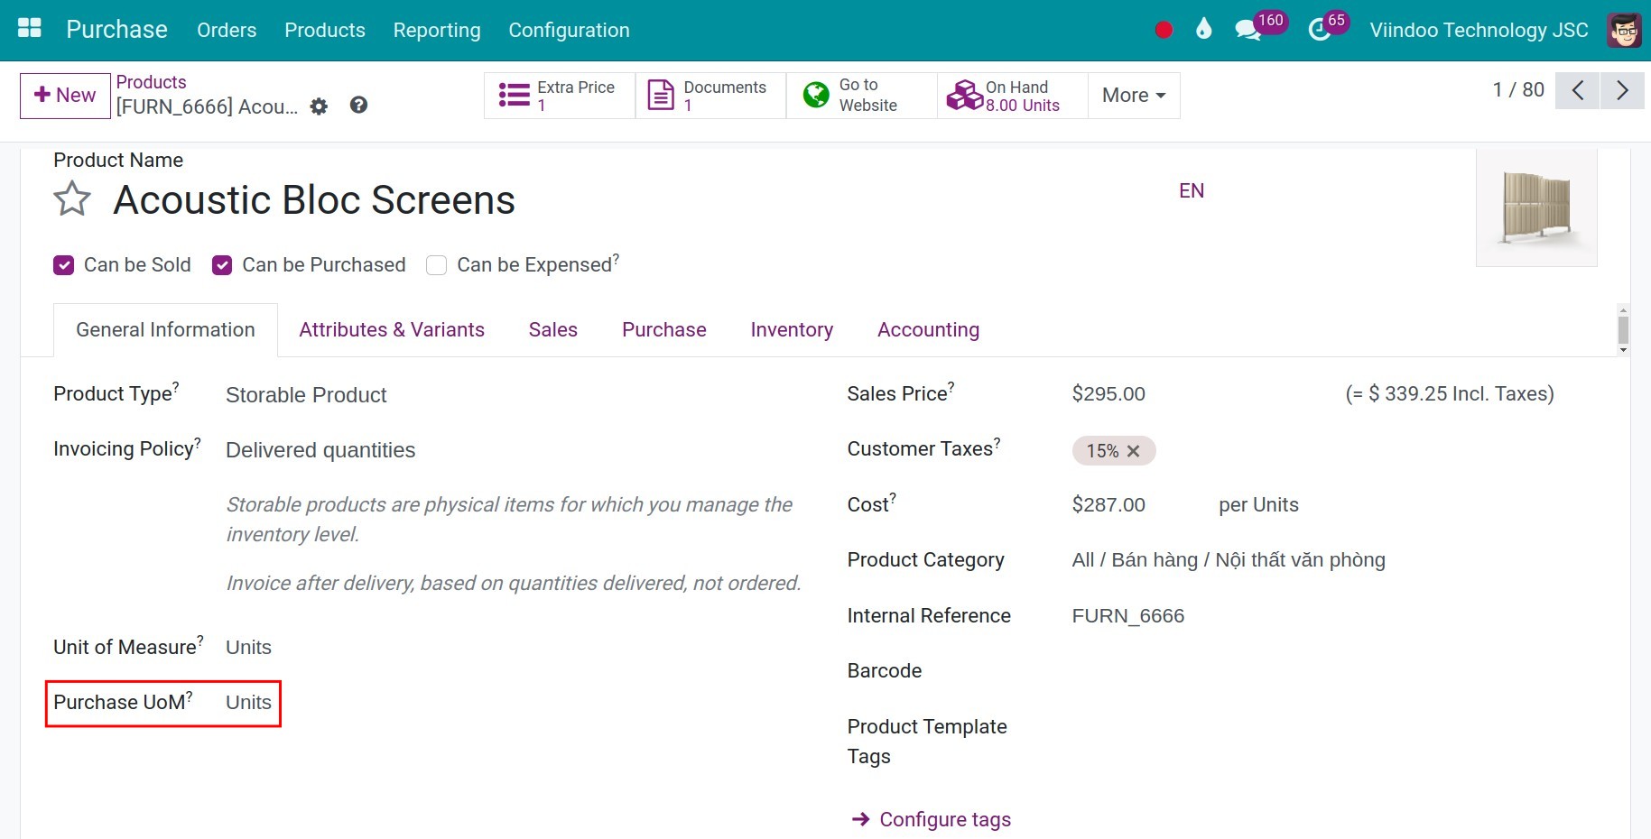Viewport: 1651px width, 839px height.
Task: Open the user avatar menu
Action: coord(1624,30)
